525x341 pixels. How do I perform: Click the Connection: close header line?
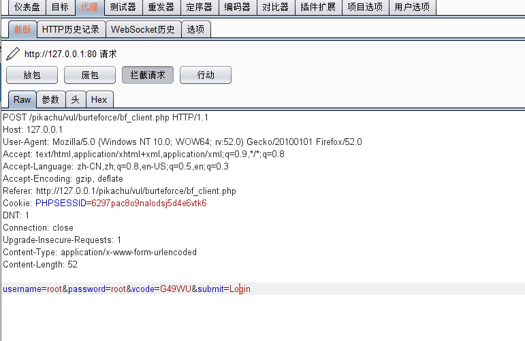point(38,227)
